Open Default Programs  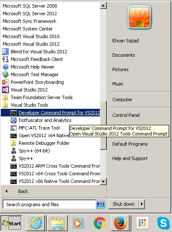coord(130,144)
